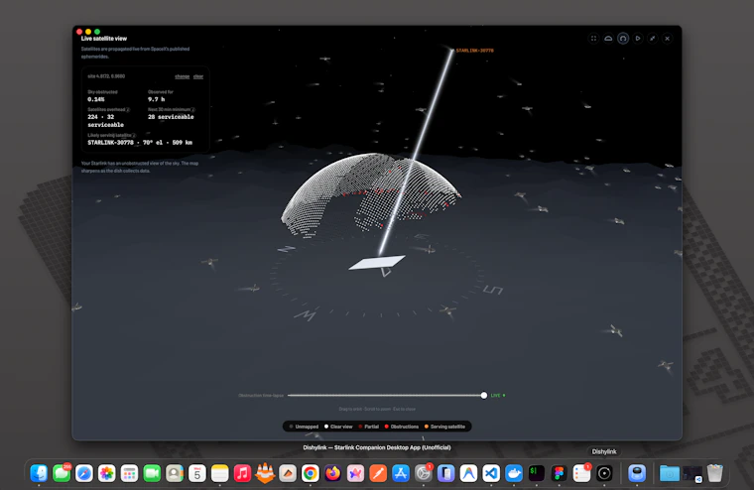Toggle the active orbit view icon

click(x=623, y=39)
